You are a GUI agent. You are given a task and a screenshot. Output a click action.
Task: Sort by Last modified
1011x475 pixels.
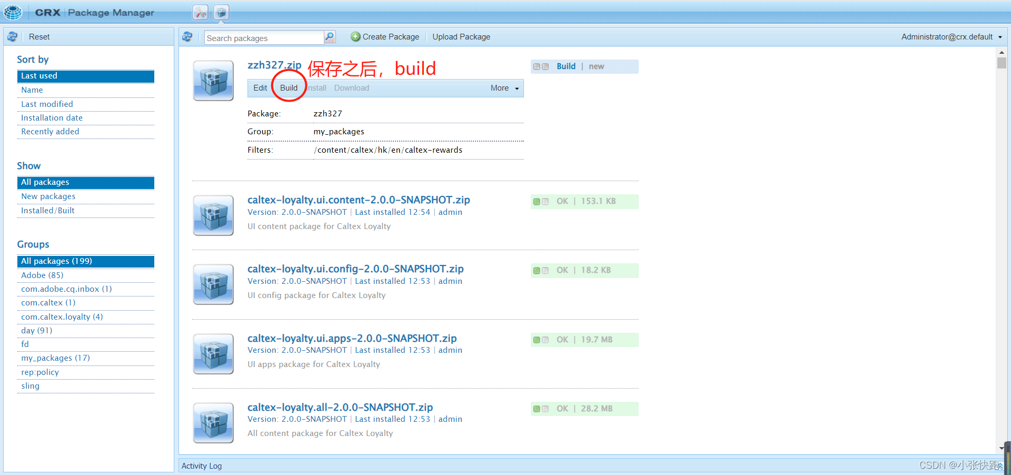(x=86, y=104)
